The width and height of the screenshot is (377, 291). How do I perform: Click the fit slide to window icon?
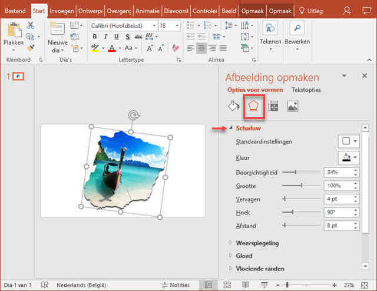pyautogui.click(x=365, y=285)
